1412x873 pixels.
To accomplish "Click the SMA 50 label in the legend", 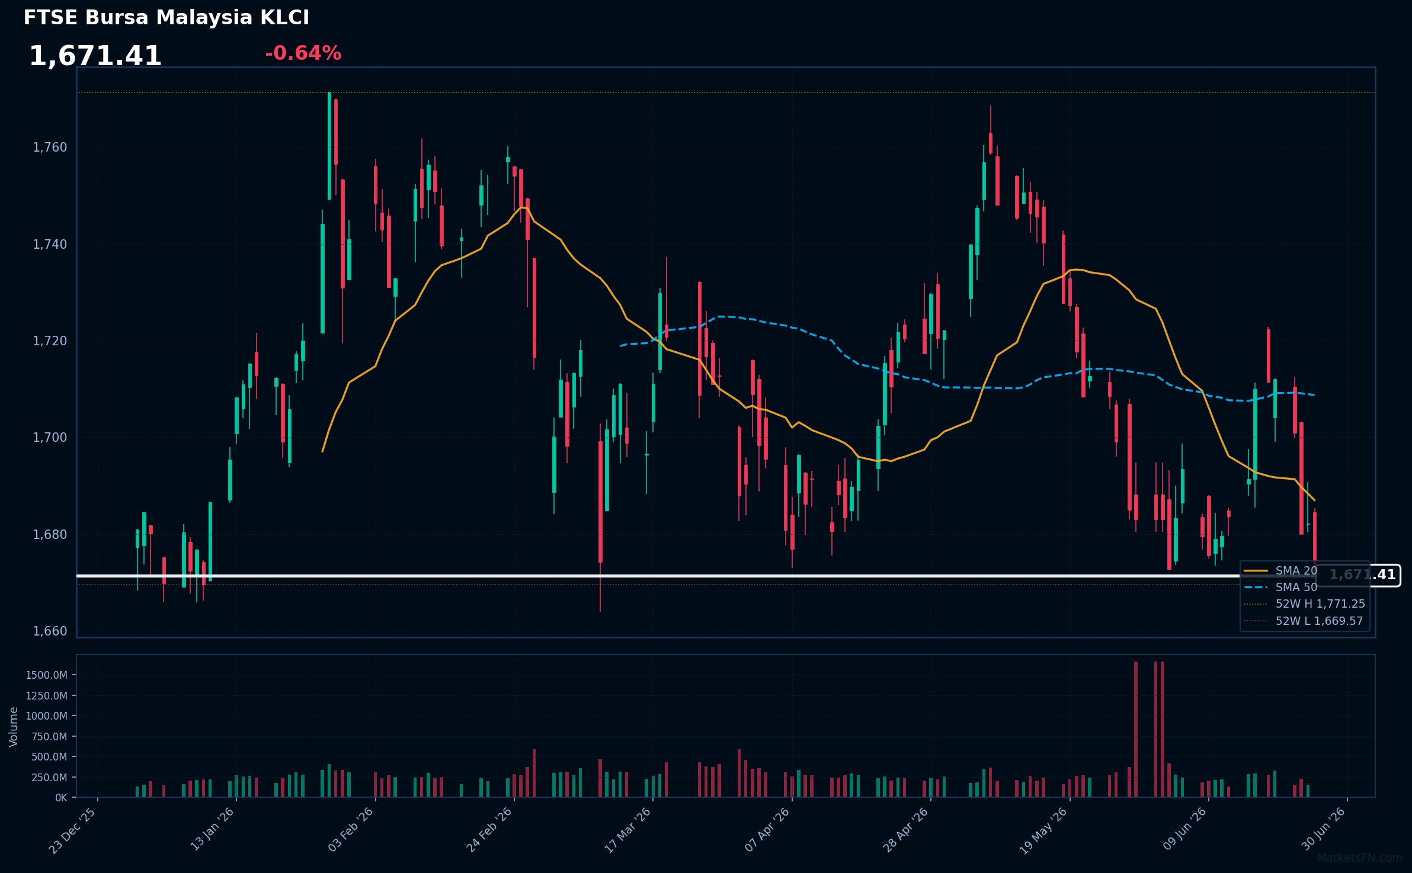I will tap(1296, 588).
